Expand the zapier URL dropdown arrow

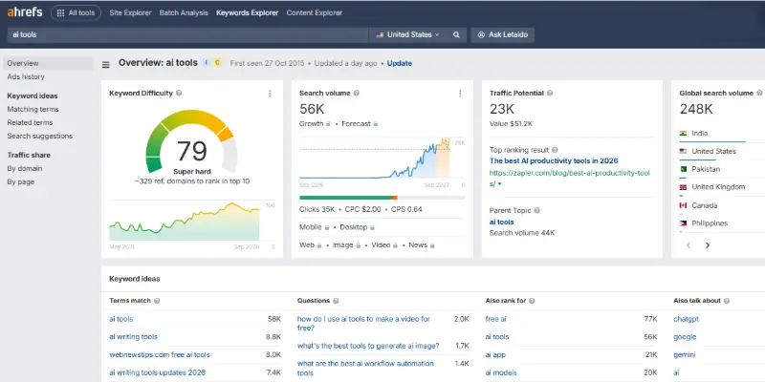499,184
